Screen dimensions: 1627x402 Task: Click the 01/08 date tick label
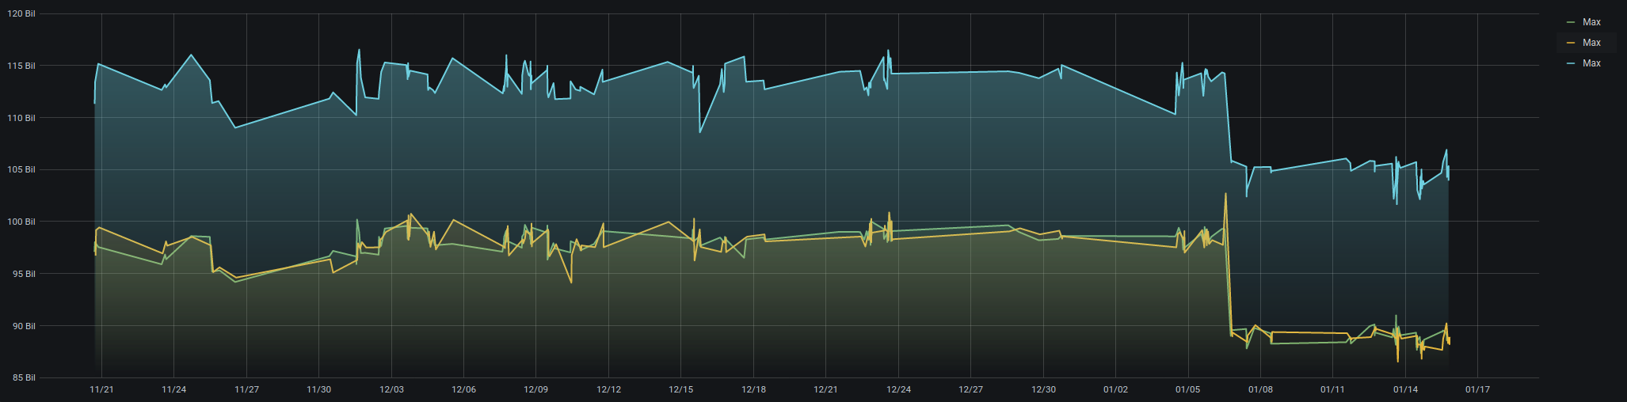click(x=1260, y=389)
